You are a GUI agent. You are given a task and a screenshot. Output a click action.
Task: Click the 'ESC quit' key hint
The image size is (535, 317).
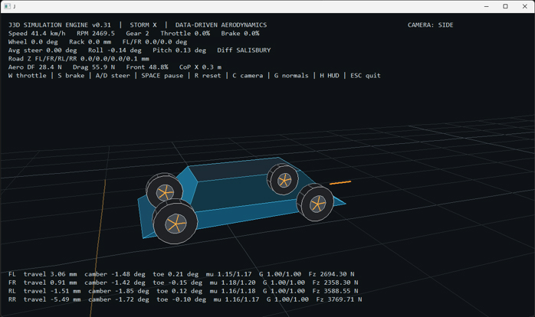point(366,76)
